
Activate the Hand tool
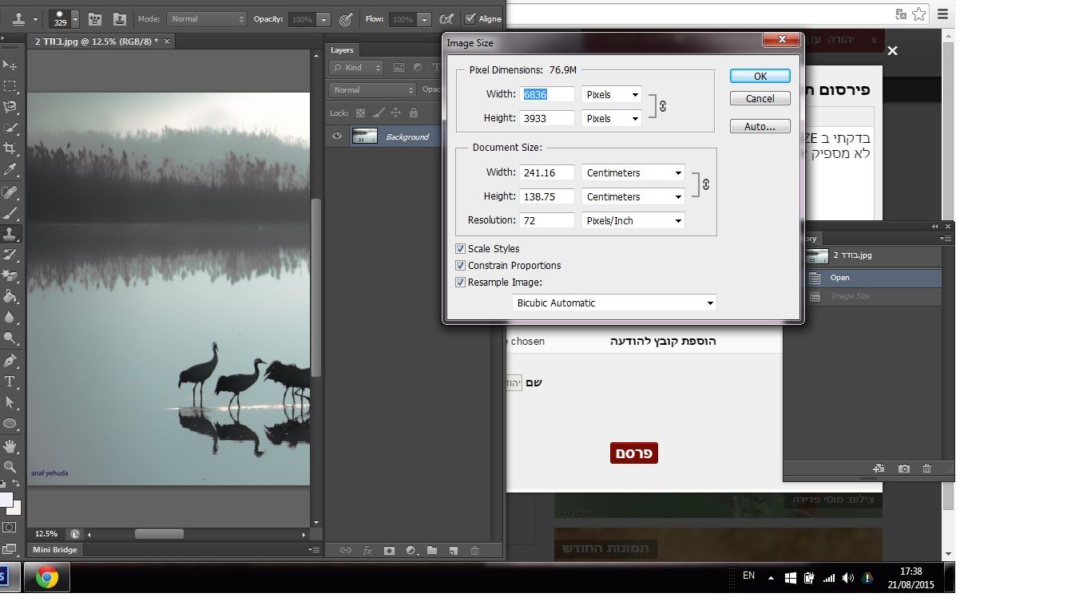pyautogui.click(x=10, y=445)
